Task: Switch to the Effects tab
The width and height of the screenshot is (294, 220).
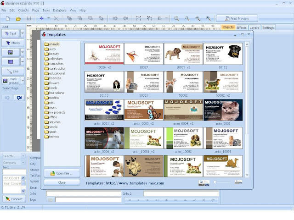Action: (242, 27)
